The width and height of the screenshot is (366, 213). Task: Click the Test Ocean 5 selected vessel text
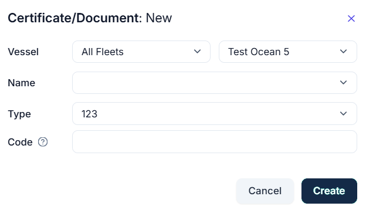[259, 52]
